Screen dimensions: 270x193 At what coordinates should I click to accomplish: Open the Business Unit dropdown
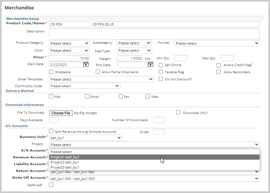[x=86, y=138]
